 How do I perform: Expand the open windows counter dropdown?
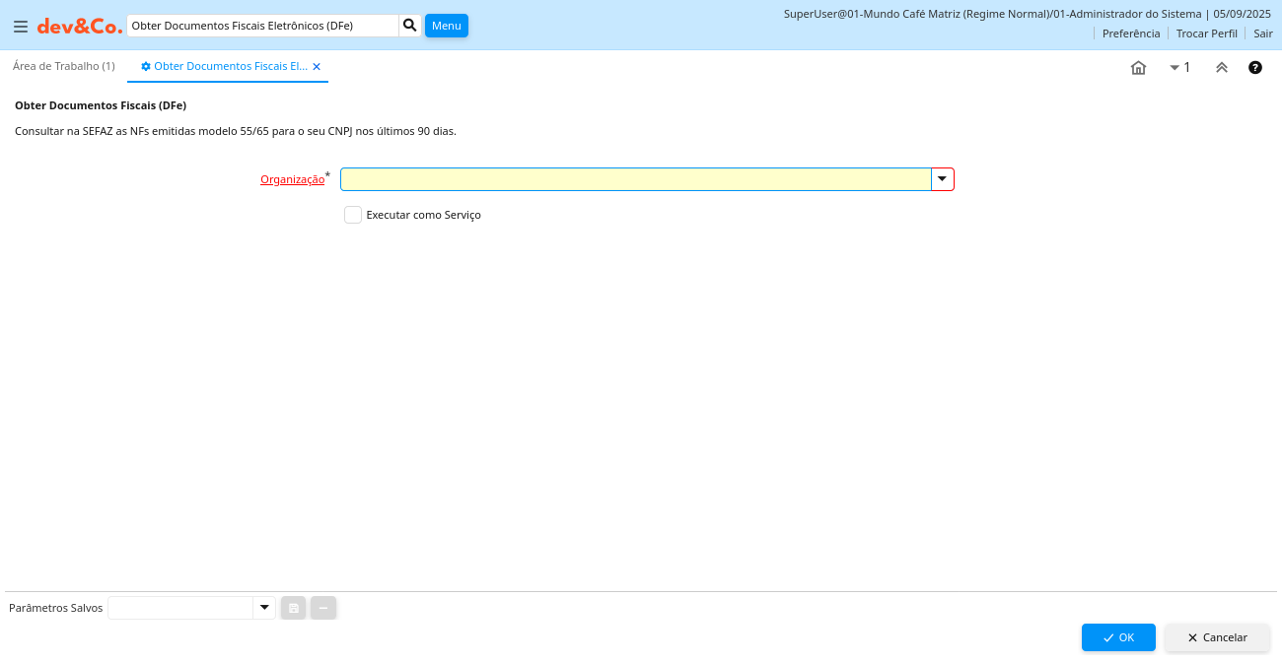1179,68
